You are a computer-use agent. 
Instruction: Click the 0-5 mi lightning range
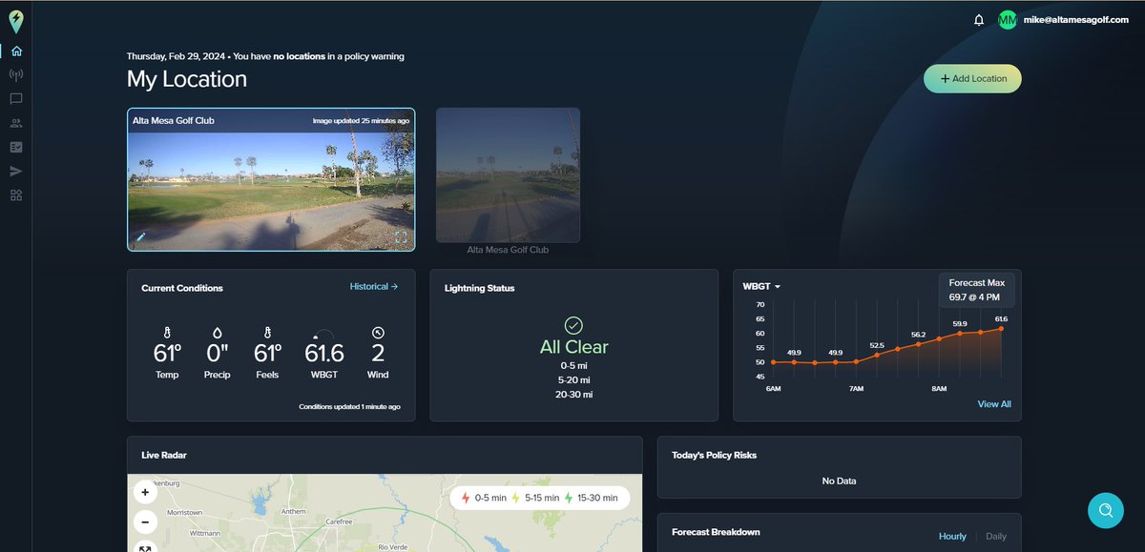point(573,365)
